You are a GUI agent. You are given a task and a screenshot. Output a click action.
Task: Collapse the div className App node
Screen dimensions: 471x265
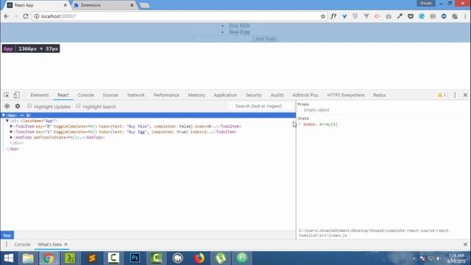click(7, 121)
